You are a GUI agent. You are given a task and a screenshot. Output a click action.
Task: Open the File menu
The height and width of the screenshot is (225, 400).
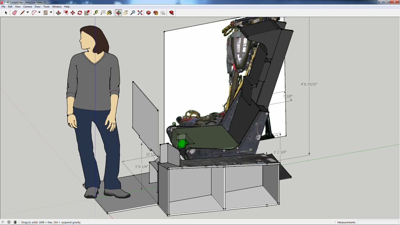3,7
